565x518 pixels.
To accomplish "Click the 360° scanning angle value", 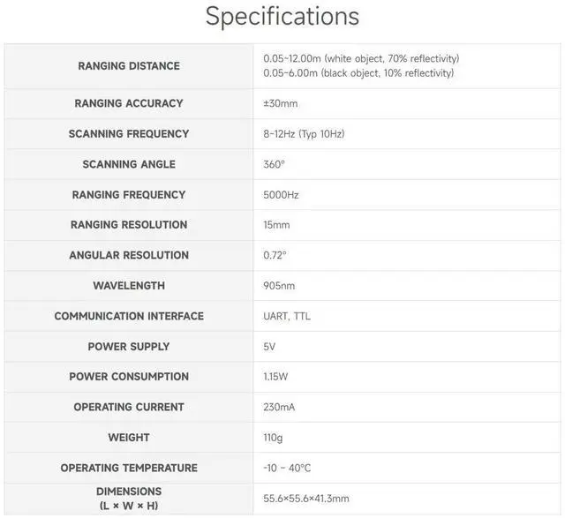I will tap(274, 165).
